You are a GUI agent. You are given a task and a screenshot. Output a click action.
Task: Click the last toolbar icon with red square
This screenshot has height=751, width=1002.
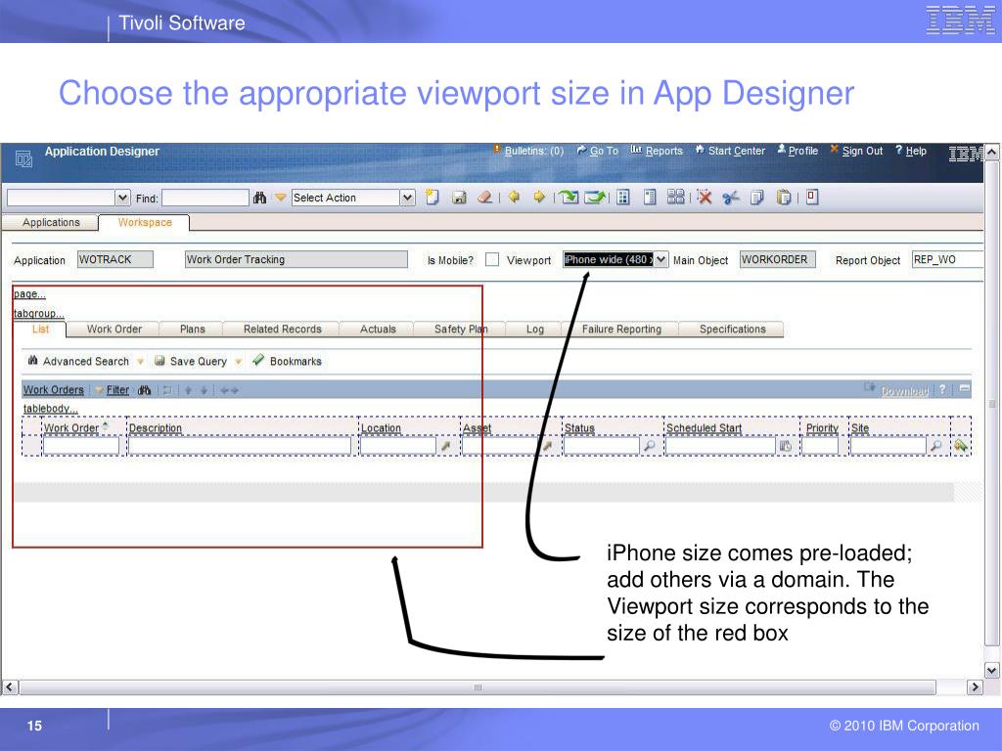point(812,197)
